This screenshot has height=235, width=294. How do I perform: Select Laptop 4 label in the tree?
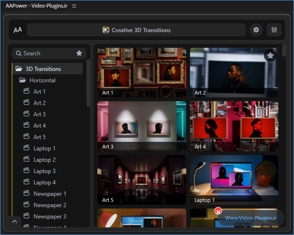[x=44, y=183]
